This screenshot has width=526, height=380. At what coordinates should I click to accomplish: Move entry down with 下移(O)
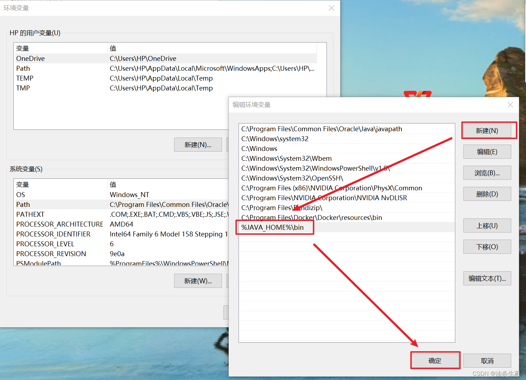click(487, 247)
